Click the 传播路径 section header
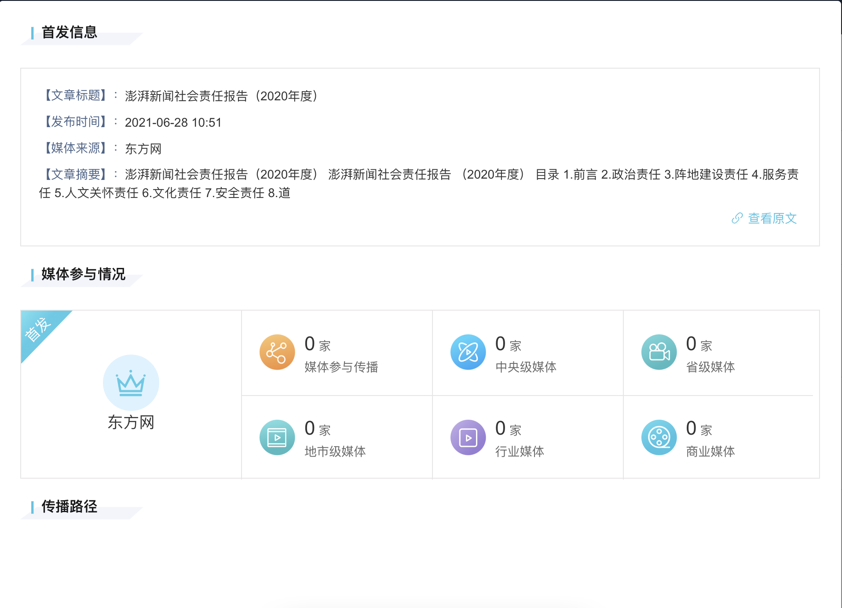842x608 pixels. tap(69, 507)
